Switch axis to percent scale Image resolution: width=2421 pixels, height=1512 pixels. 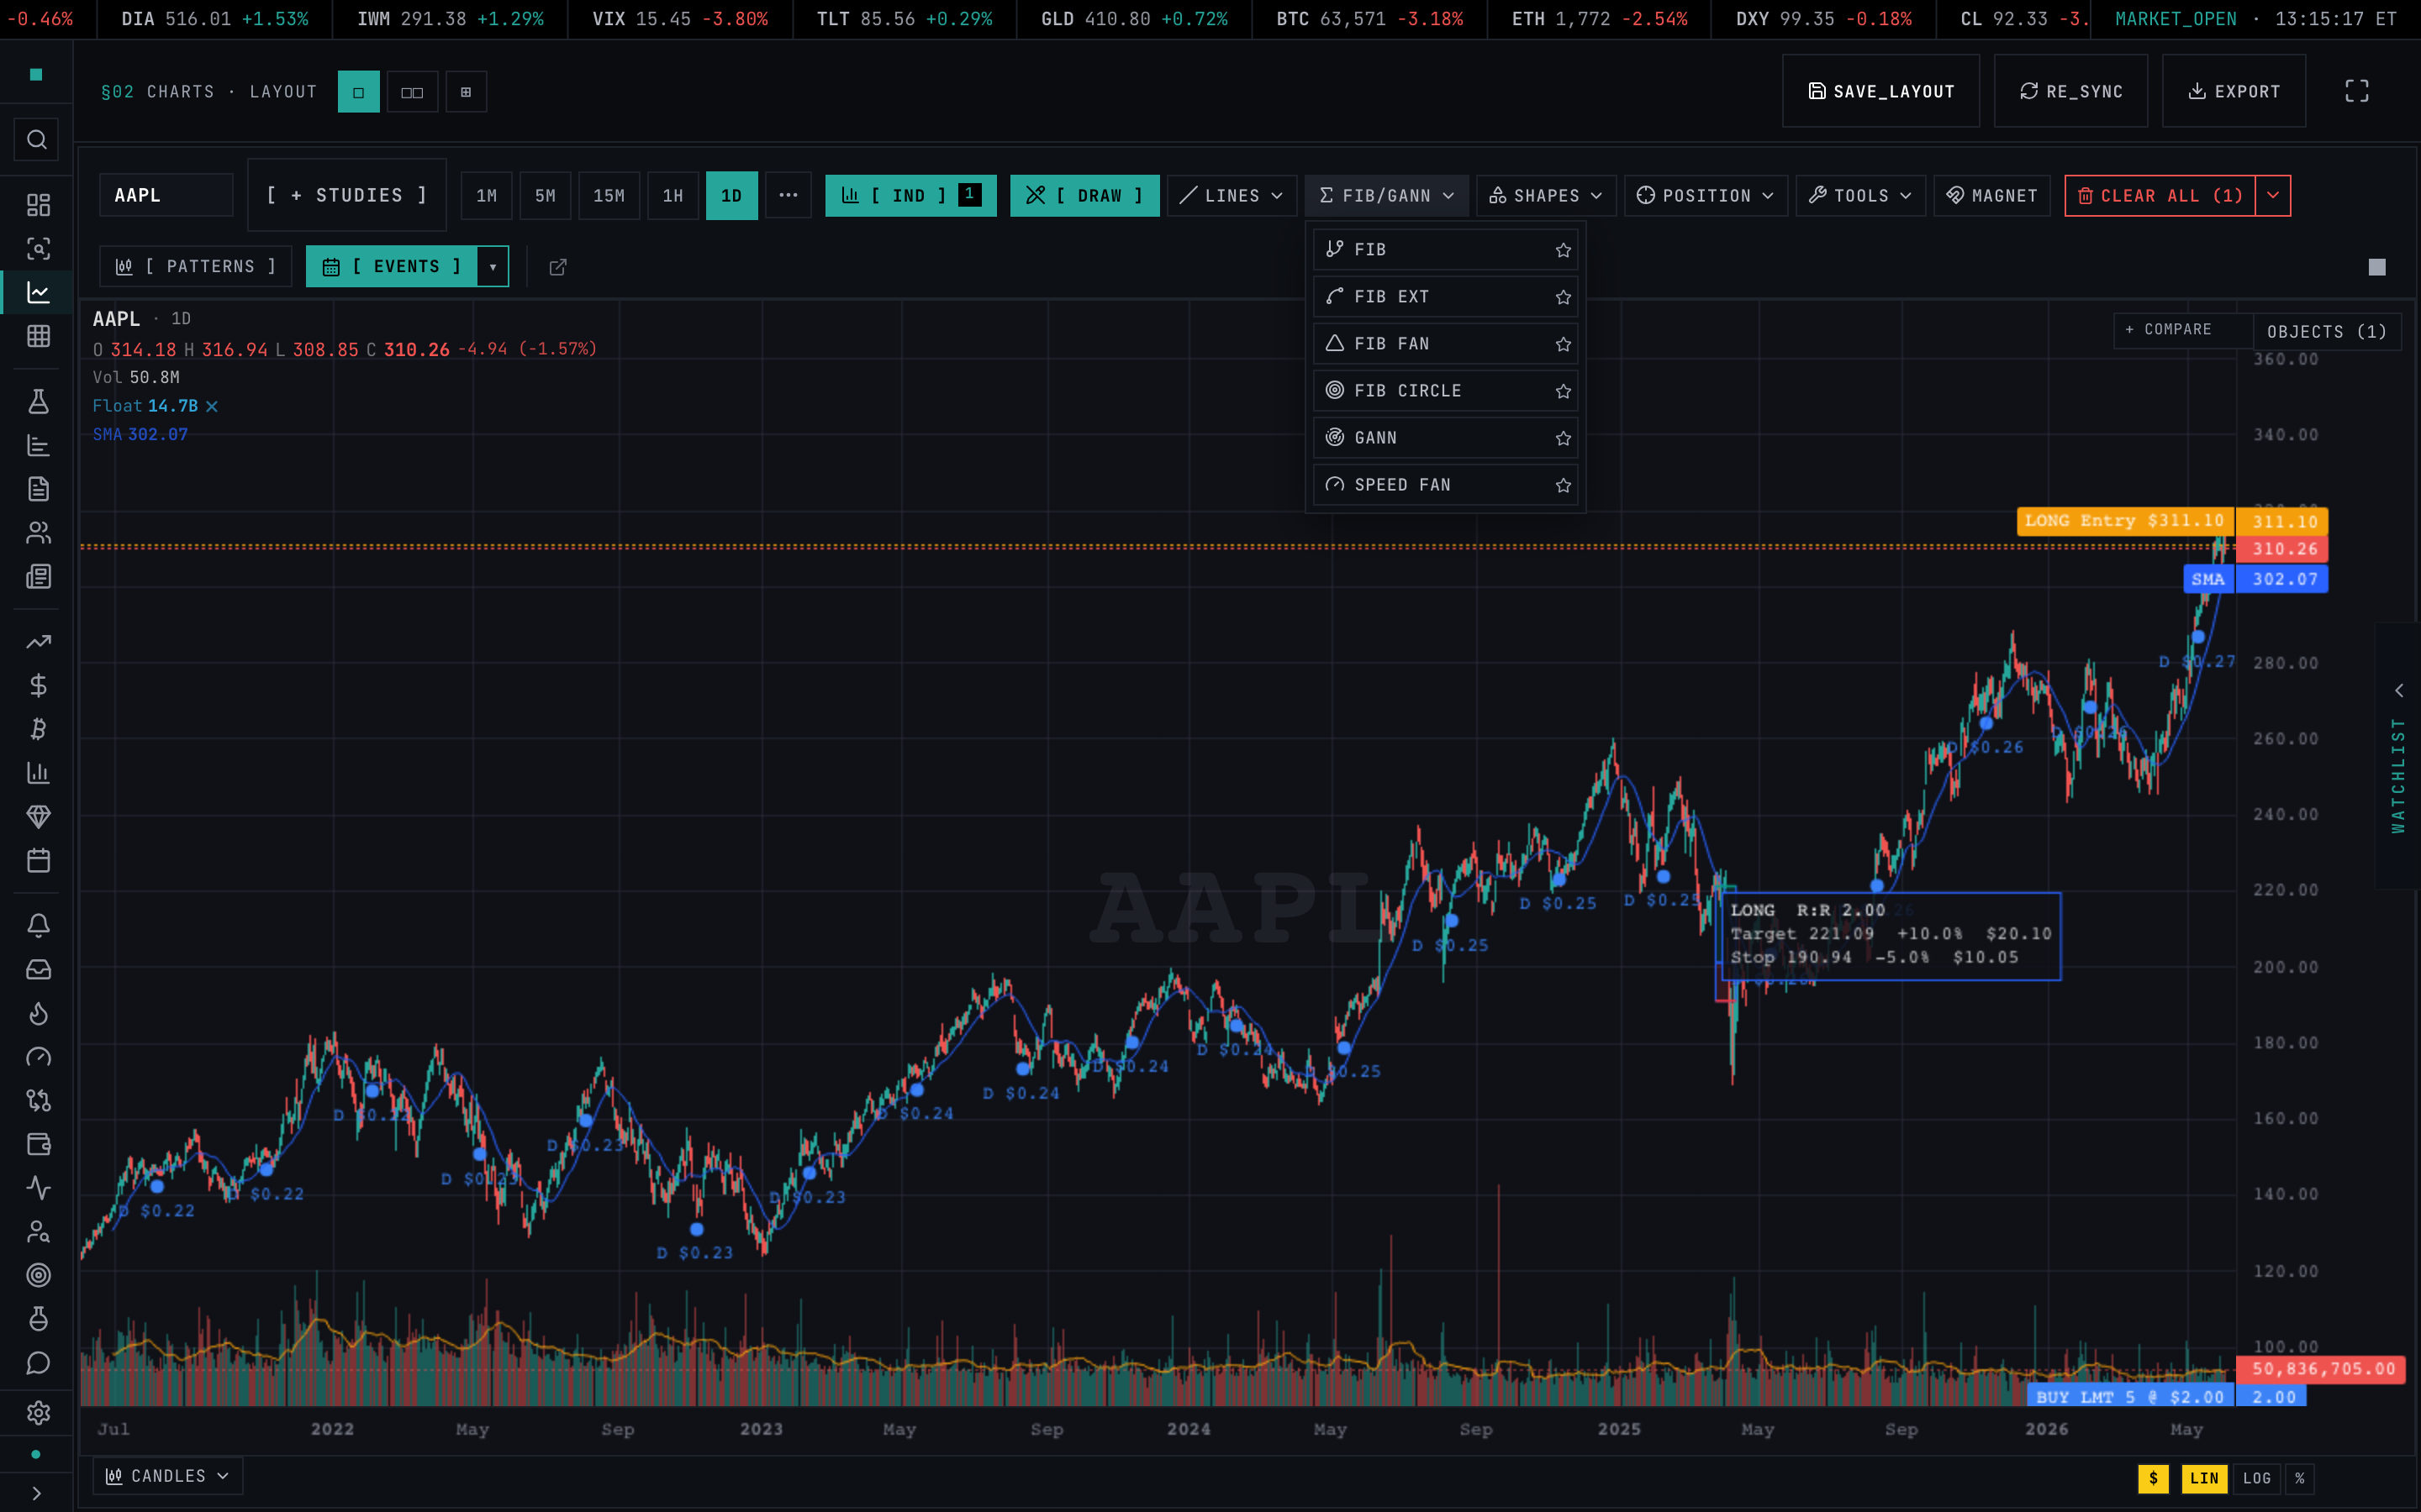[2300, 1478]
